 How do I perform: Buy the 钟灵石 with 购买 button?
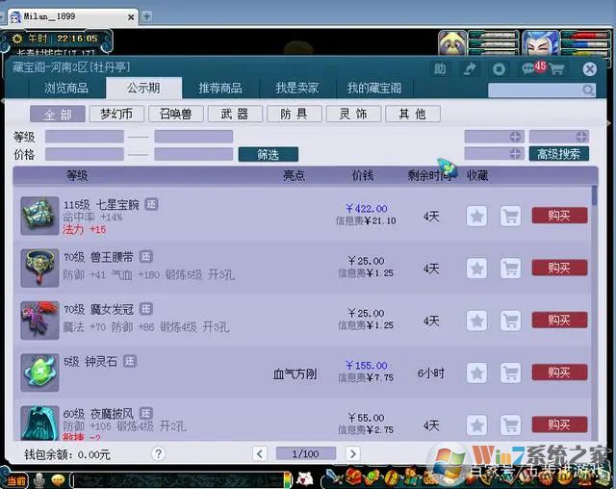click(558, 373)
